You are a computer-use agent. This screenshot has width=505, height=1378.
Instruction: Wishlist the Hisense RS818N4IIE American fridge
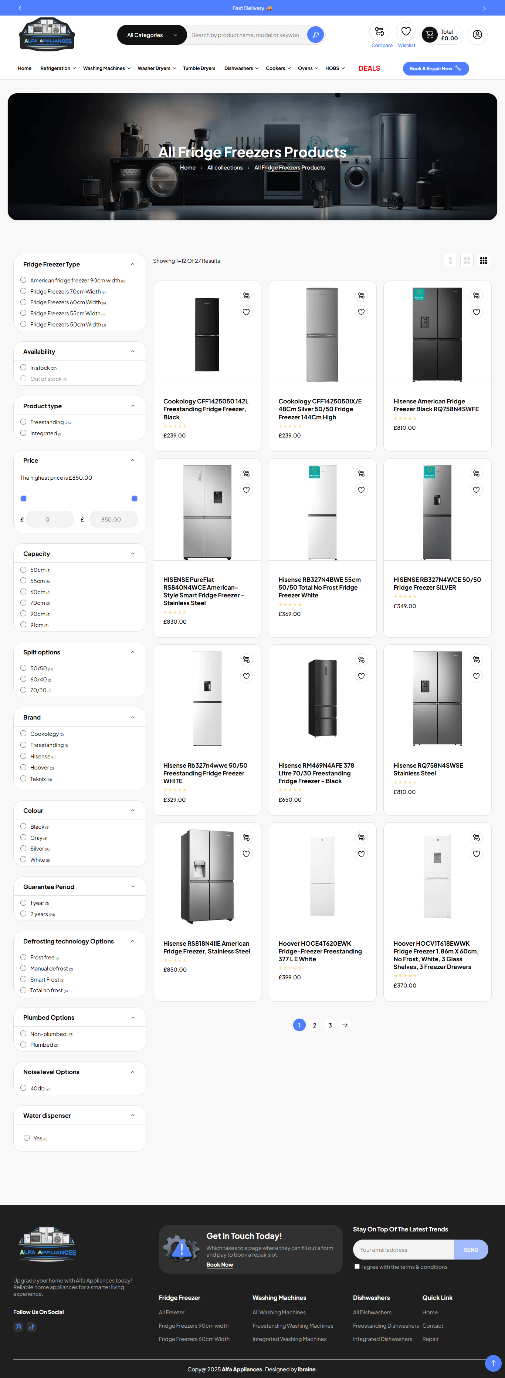[246, 854]
